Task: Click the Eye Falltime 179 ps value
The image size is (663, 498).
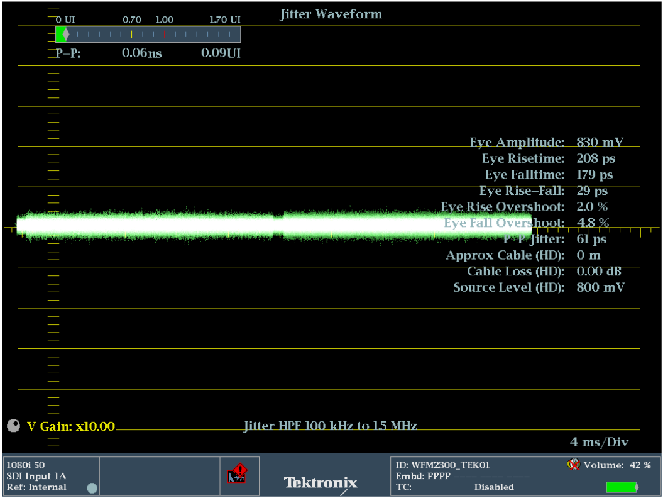Action: pyautogui.click(x=595, y=175)
